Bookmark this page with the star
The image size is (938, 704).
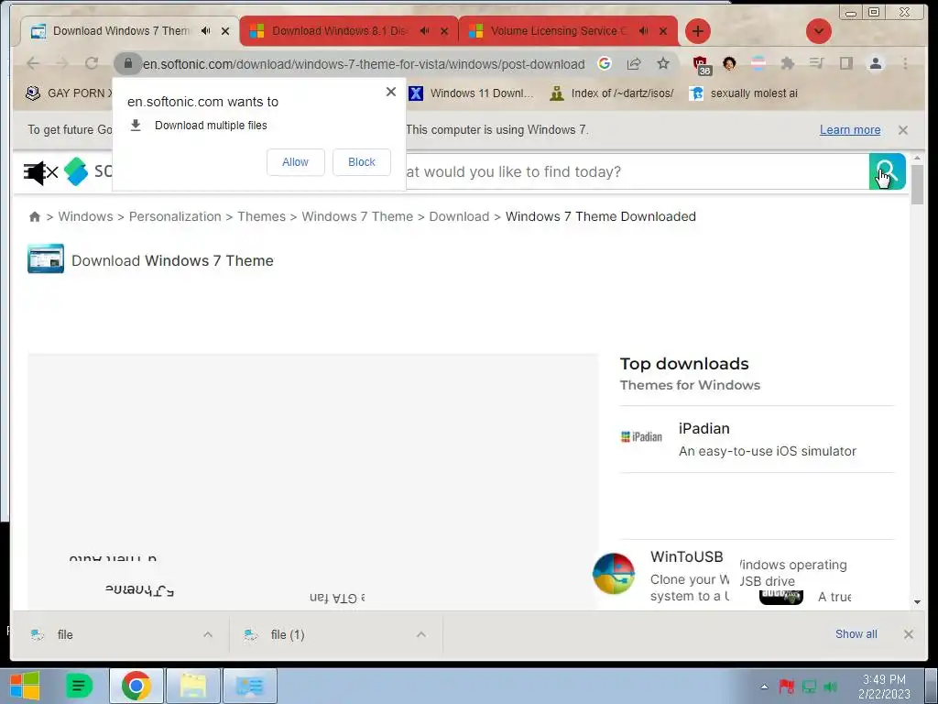click(663, 63)
